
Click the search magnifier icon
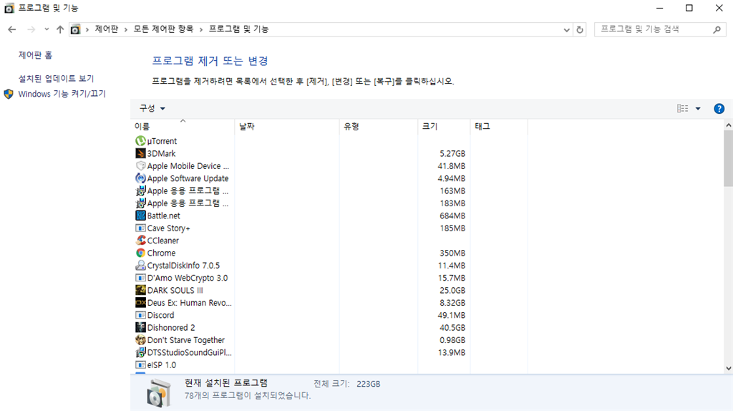click(x=717, y=29)
